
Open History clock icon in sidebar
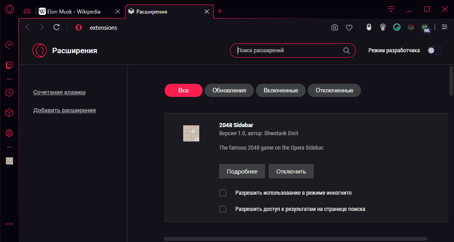click(x=9, y=93)
